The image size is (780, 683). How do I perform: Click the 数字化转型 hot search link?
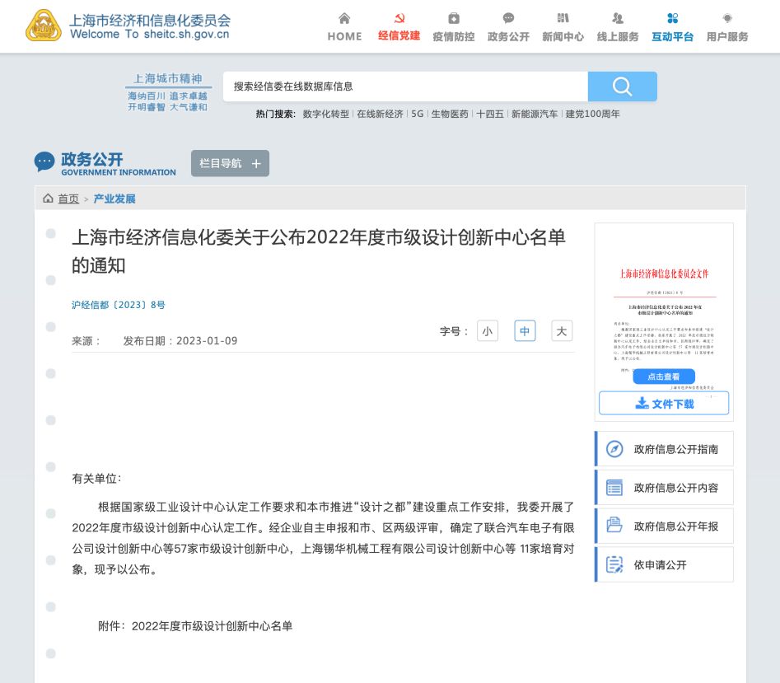[326, 114]
